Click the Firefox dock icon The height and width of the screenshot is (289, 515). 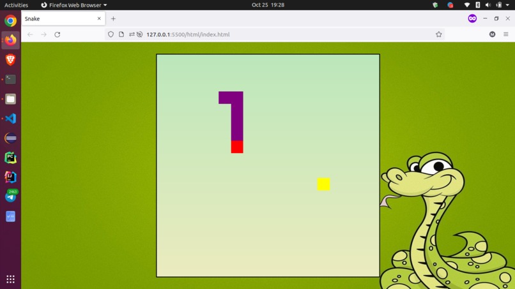click(x=10, y=40)
